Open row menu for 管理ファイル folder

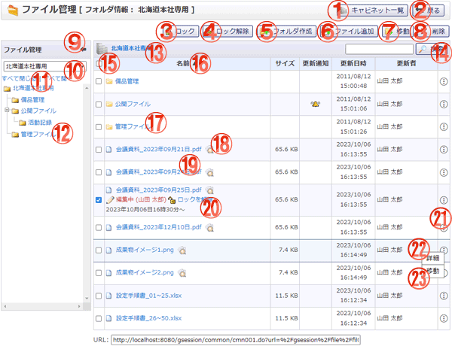[444, 126]
